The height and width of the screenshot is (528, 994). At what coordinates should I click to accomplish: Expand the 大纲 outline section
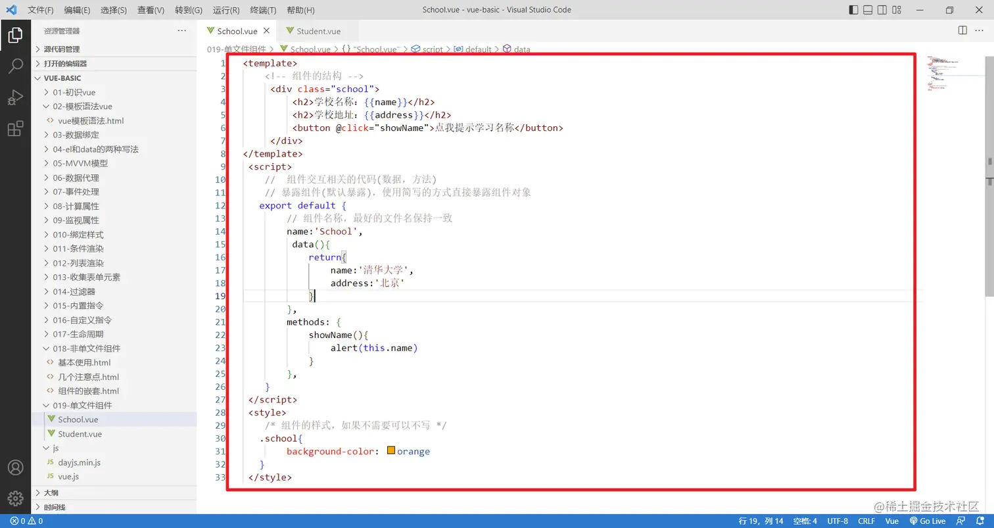point(114,492)
